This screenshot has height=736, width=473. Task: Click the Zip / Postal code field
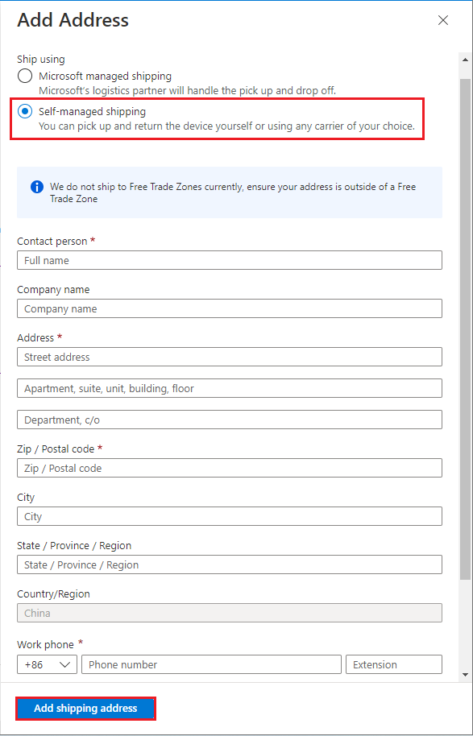[229, 468]
